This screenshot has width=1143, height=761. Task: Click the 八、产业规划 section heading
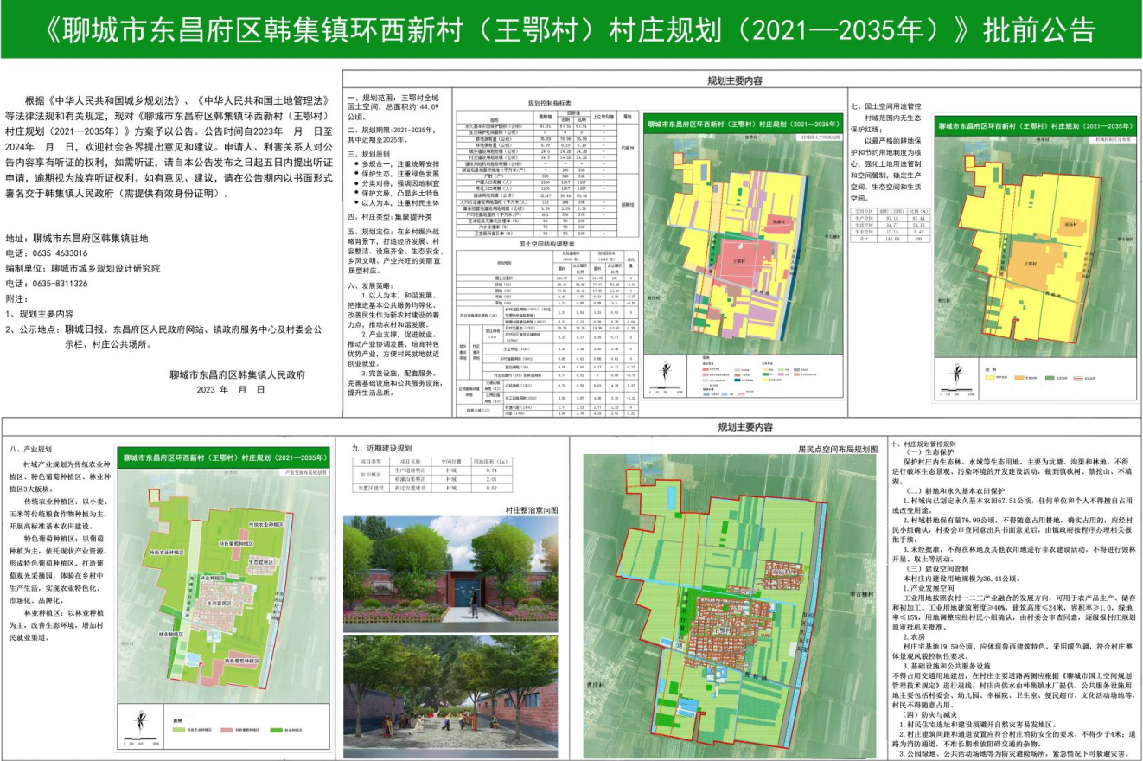[x=31, y=450]
